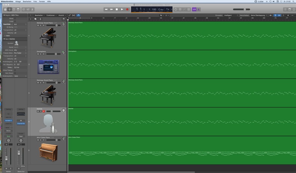Open Bearbeiten in the macOS menu bar
The image size is (296, 173).
coord(27,1)
